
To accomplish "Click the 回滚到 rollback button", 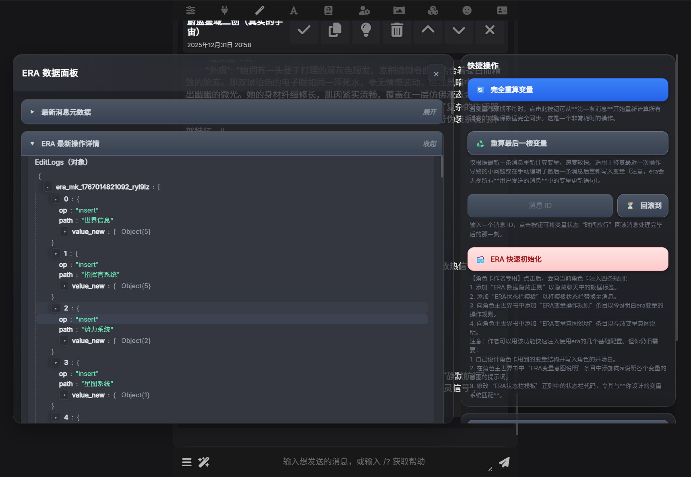I will point(643,206).
